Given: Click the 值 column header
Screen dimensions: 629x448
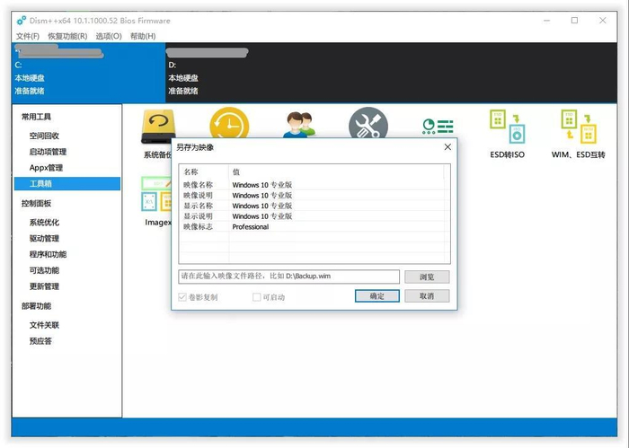Looking at the screenshot, I should 337,171.
